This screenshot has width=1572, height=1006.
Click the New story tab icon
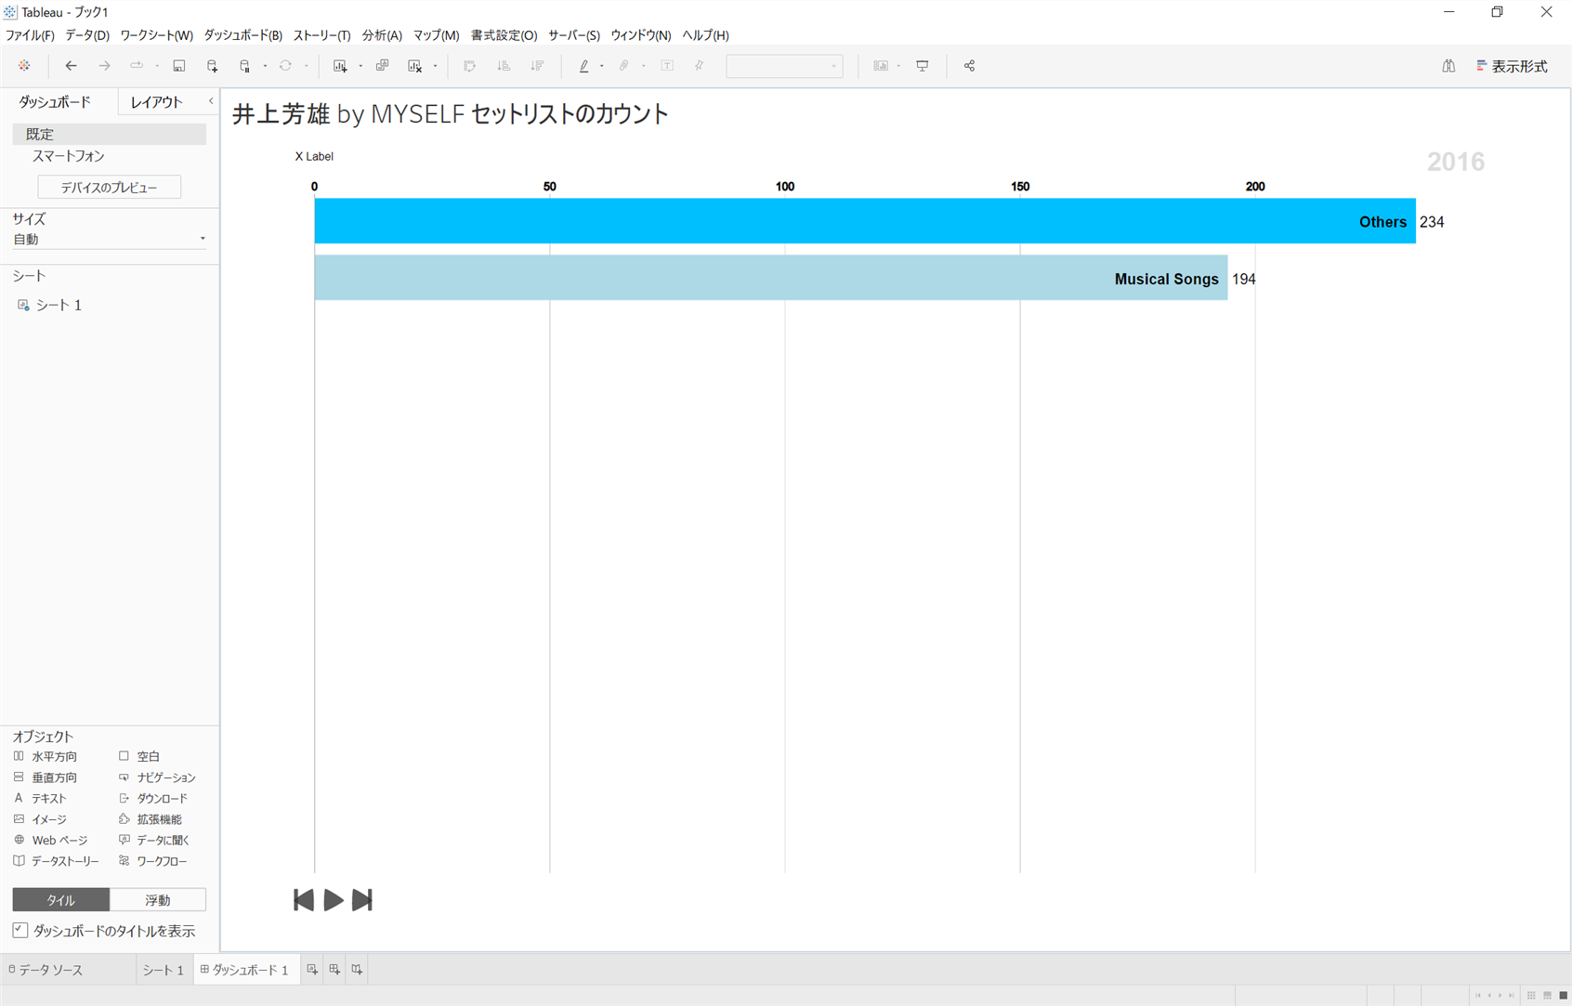357,970
